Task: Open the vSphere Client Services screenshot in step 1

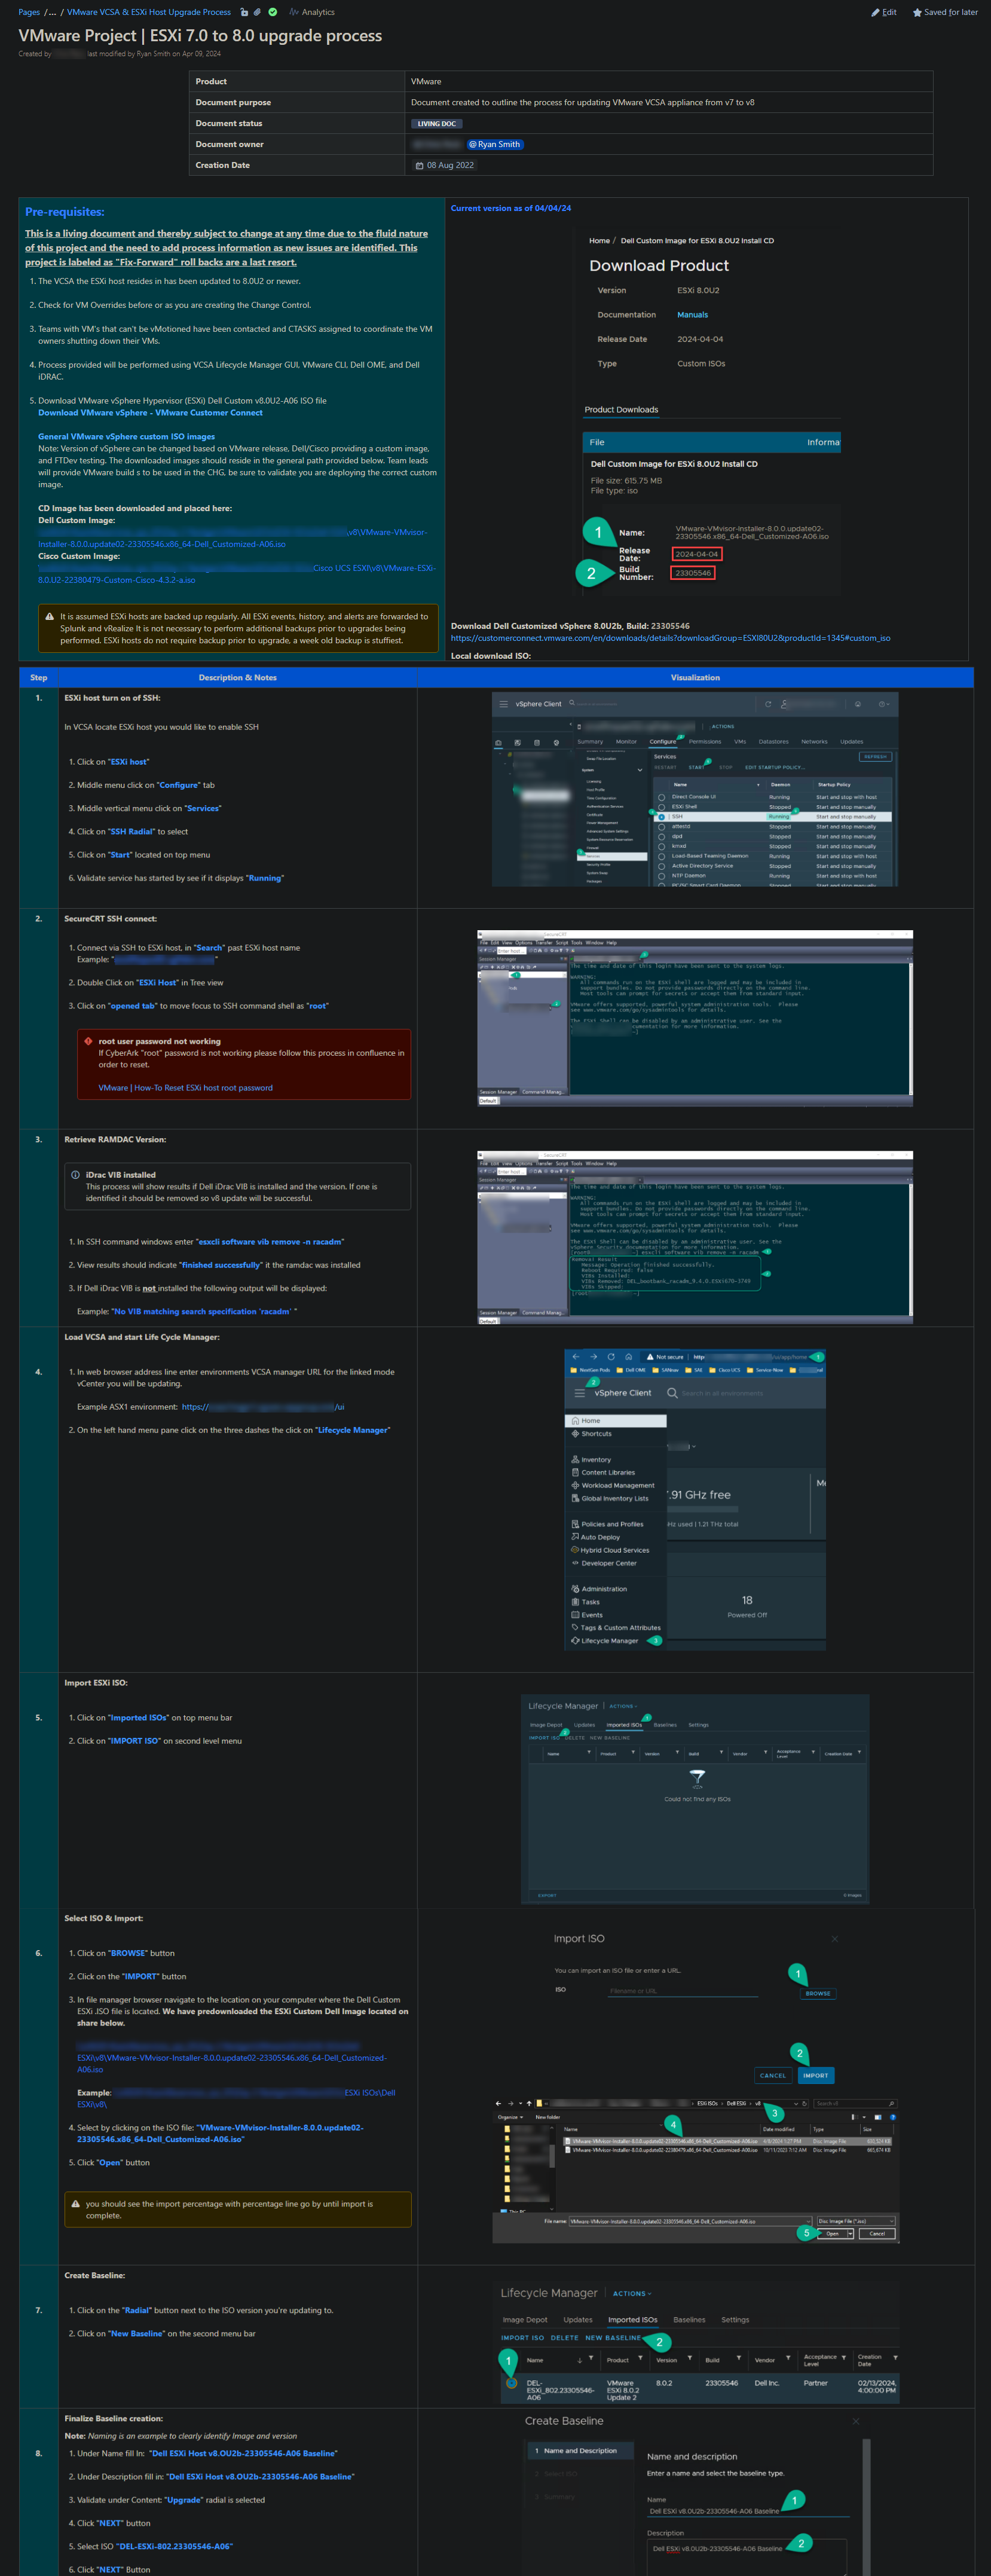Action: (695, 789)
